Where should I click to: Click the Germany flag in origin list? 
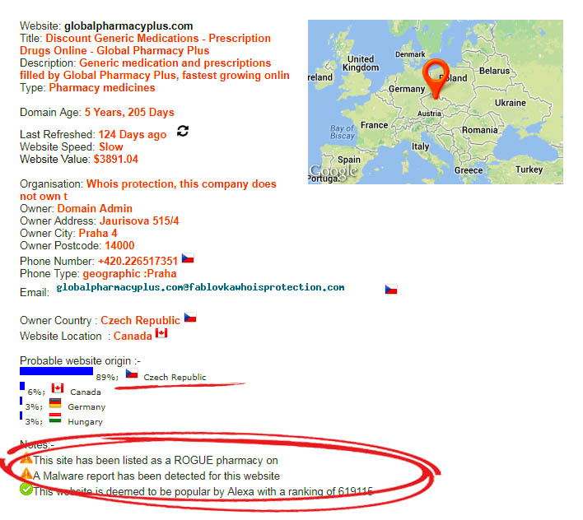pos(55,403)
